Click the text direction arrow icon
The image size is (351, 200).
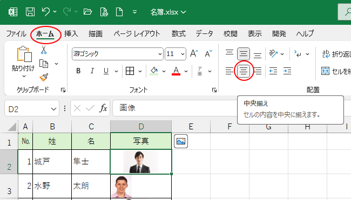(x=298, y=53)
